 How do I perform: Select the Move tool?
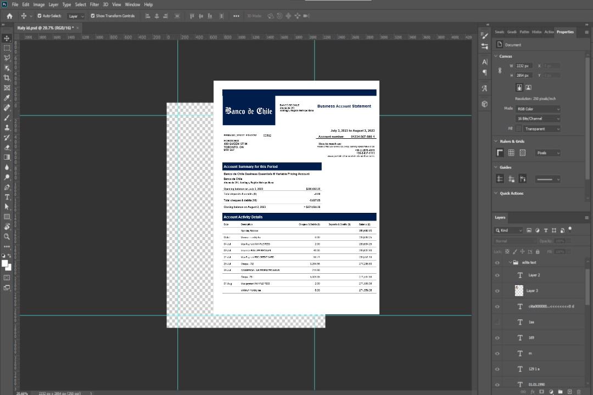click(7, 38)
